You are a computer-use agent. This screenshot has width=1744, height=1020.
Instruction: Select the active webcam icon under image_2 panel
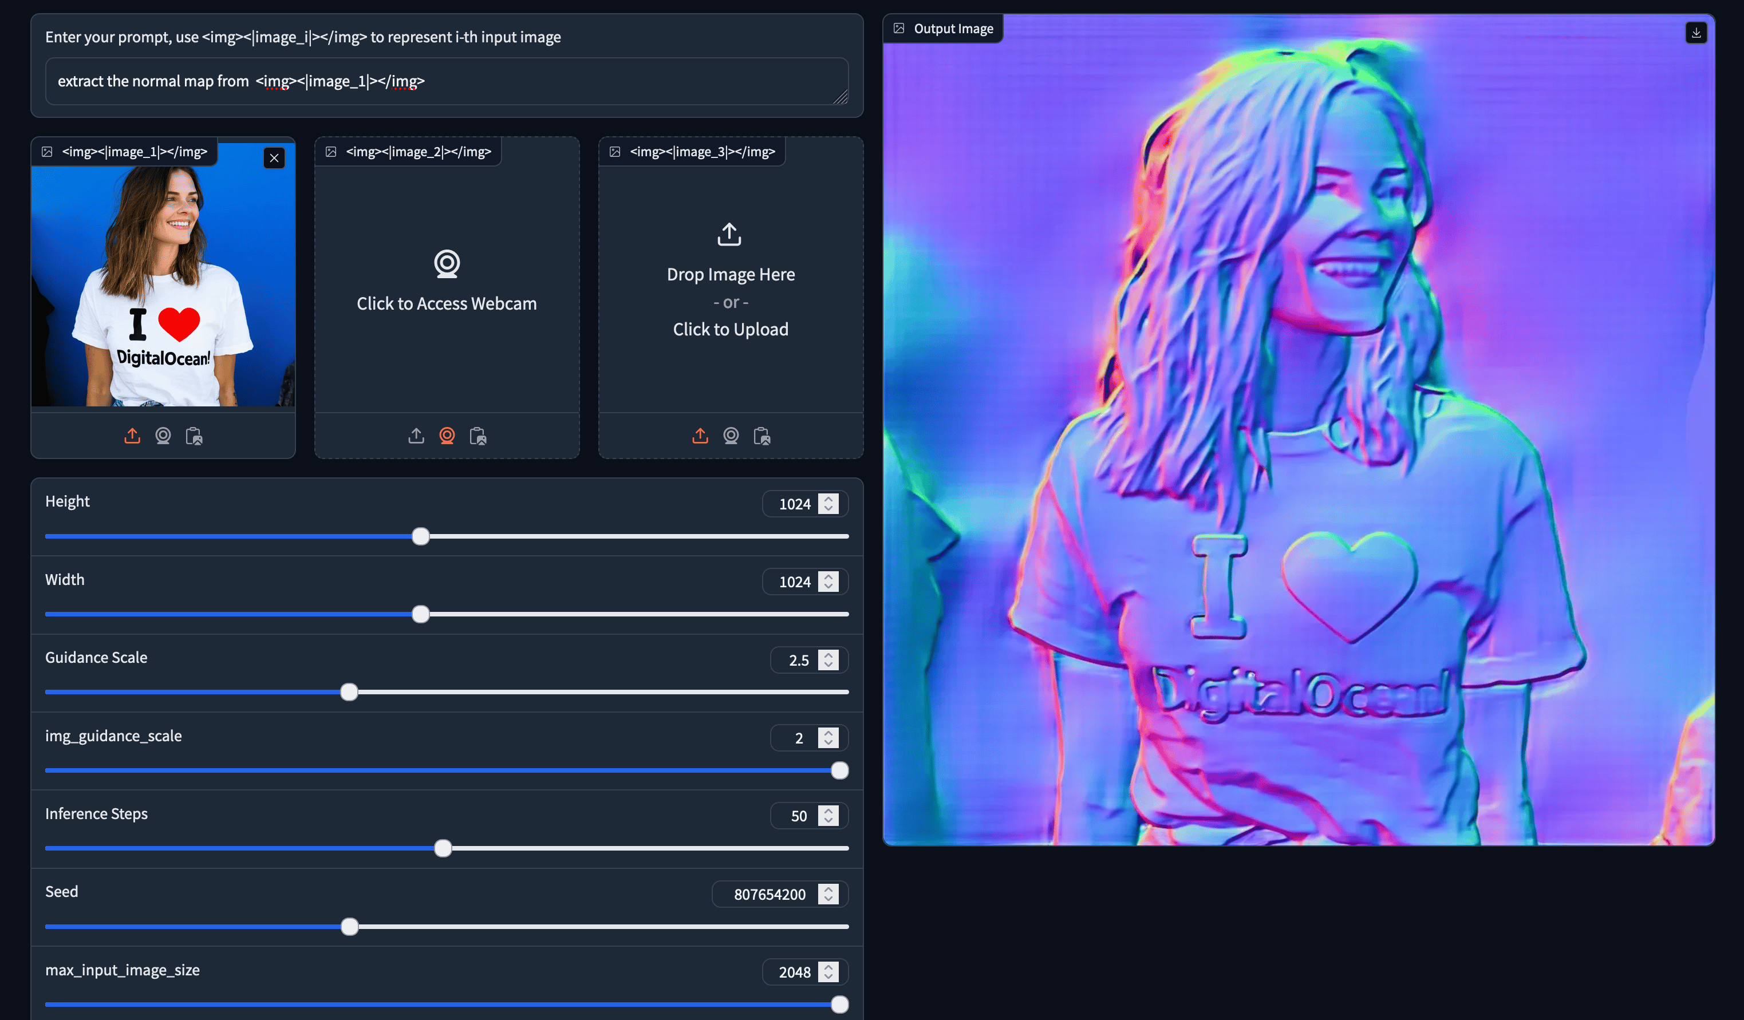(x=447, y=436)
